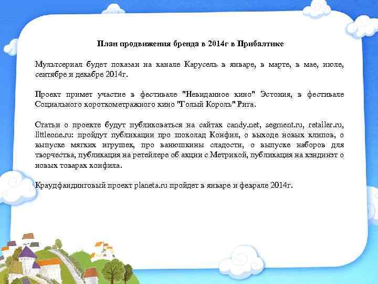Click the text "сентябре и декабре 2014г."
This screenshot has width=378, height=284.
[x=81, y=74]
